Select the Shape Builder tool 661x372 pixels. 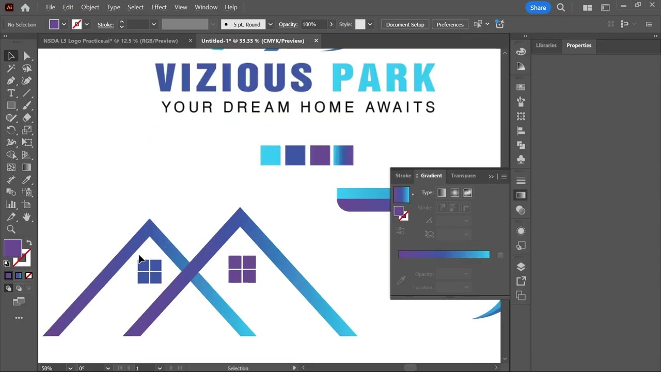[11, 155]
